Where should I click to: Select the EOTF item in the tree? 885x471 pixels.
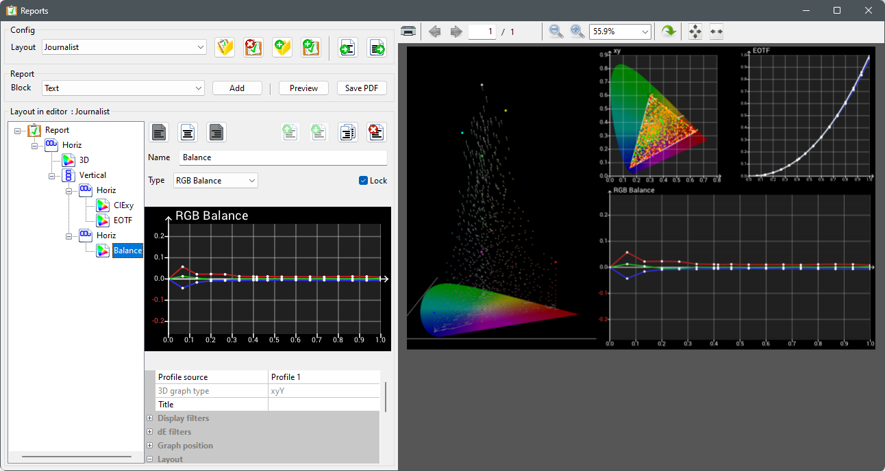(124, 220)
